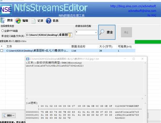Minimize the stream viewer window
Image resolution: width=161 pixels, height=123 pixels.
pos(125,59)
